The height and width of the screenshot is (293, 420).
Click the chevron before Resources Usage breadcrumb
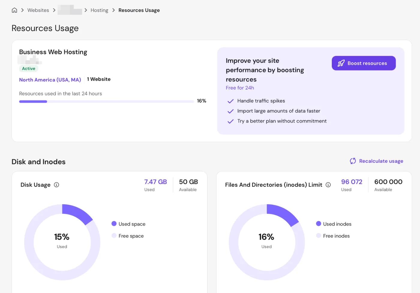(113, 10)
